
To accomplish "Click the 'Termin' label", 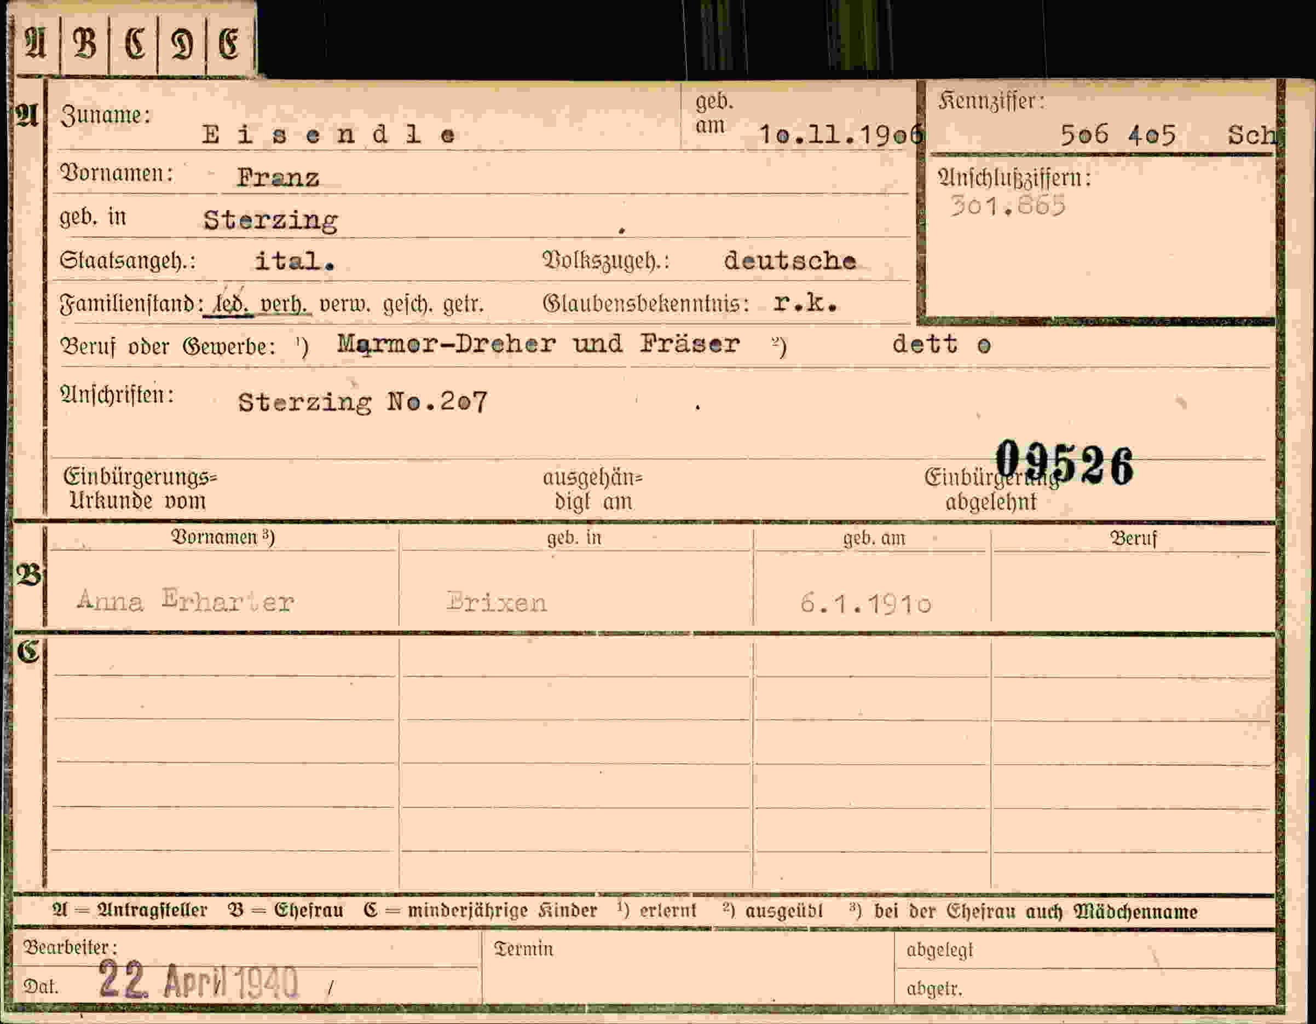I will (523, 950).
